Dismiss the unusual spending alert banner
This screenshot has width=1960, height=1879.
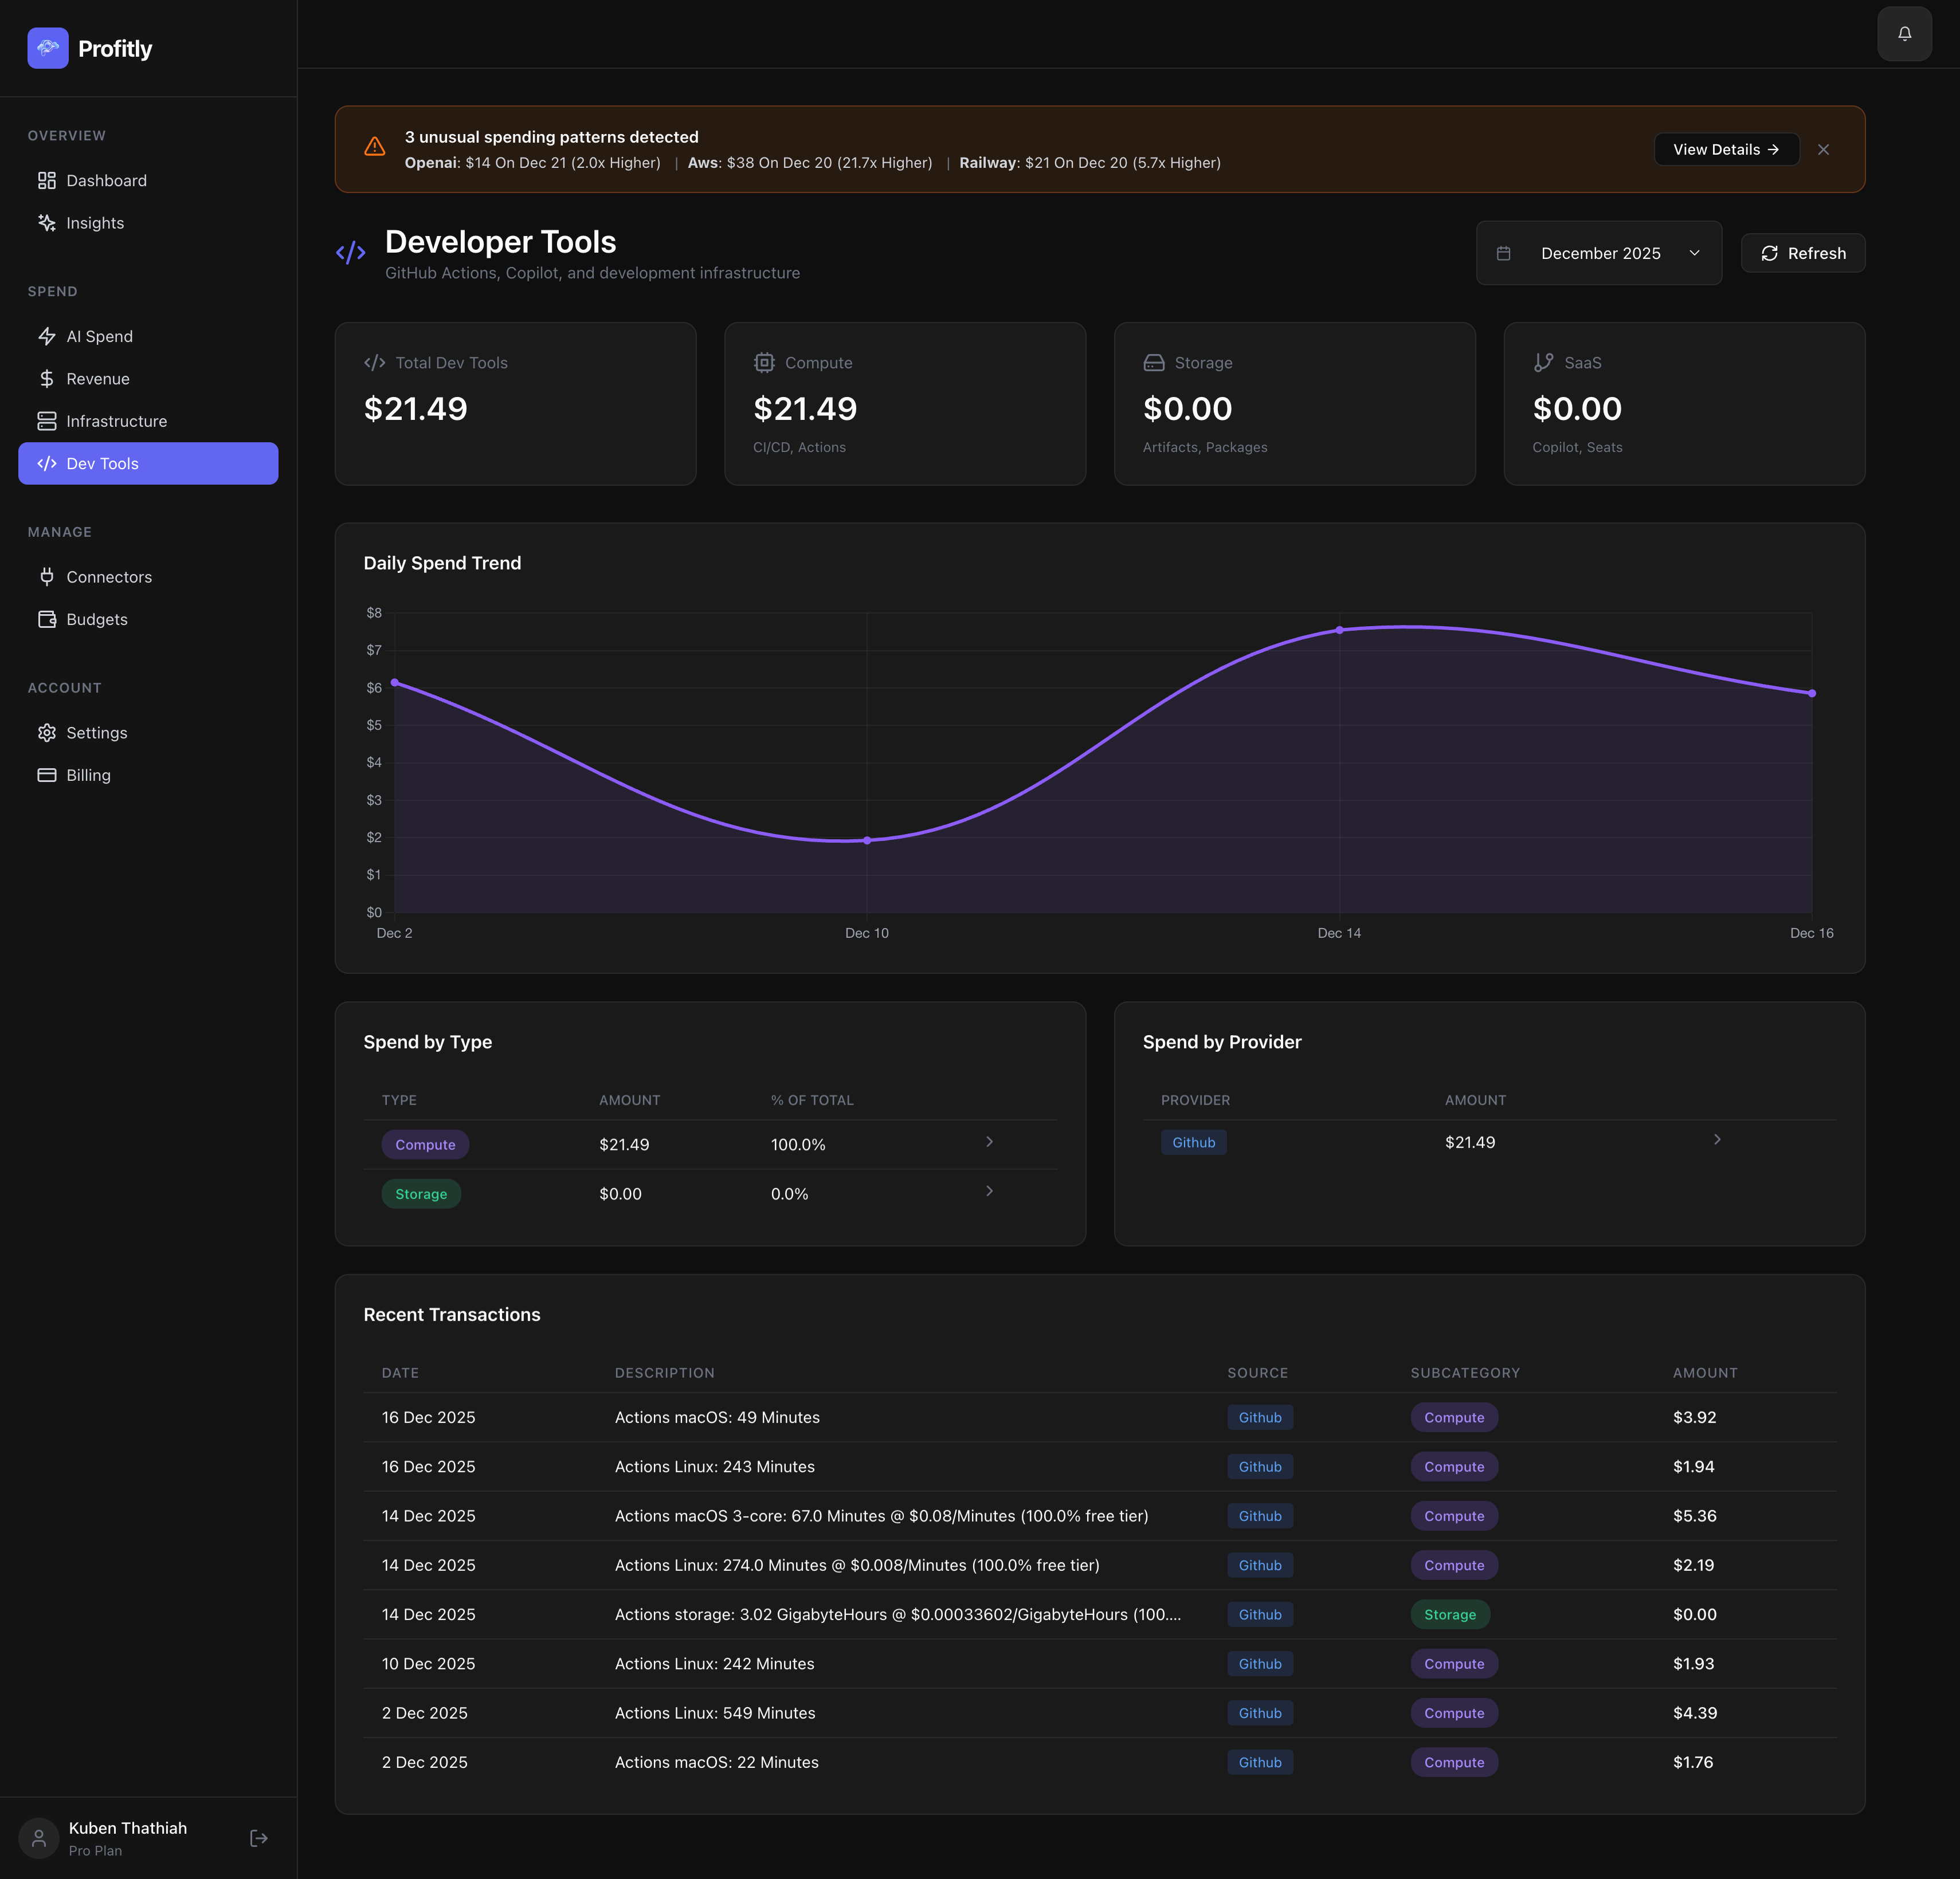[1823, 150]
